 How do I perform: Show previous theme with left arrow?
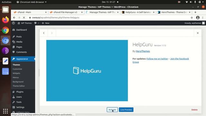pos(44,33)
